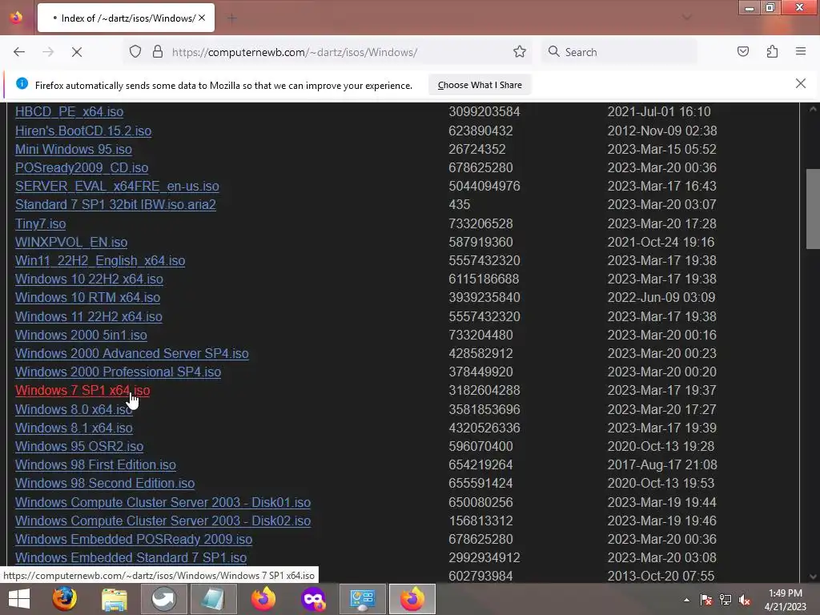Open a new tab with plus
Viewport: 820px width, 615px height.
[232, 18]
